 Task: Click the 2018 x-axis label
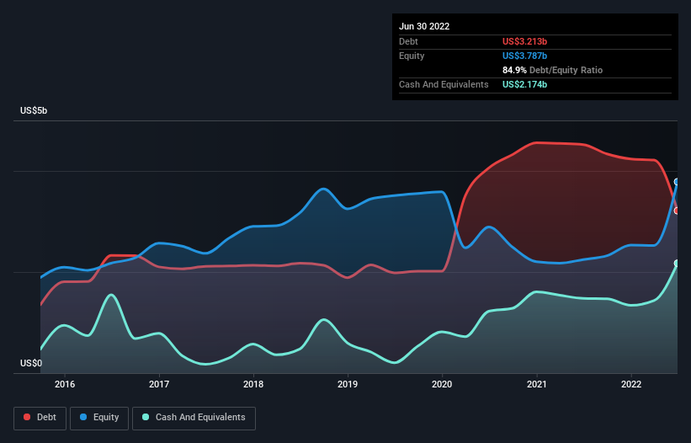pos(253,384)
